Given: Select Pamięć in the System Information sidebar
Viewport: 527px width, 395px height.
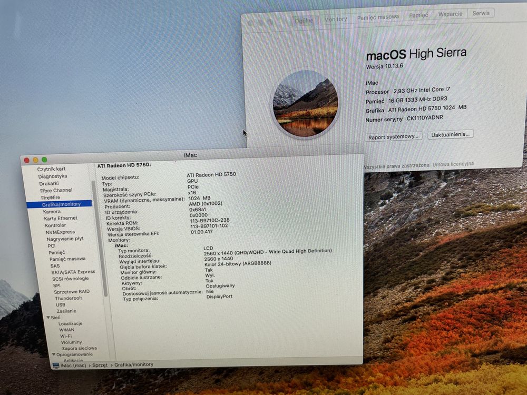Looking at the screenshot, I should pos(57,252).
